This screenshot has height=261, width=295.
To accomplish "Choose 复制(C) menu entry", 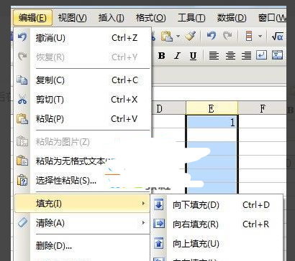I will pyautogui.click(x=82, y=80).
